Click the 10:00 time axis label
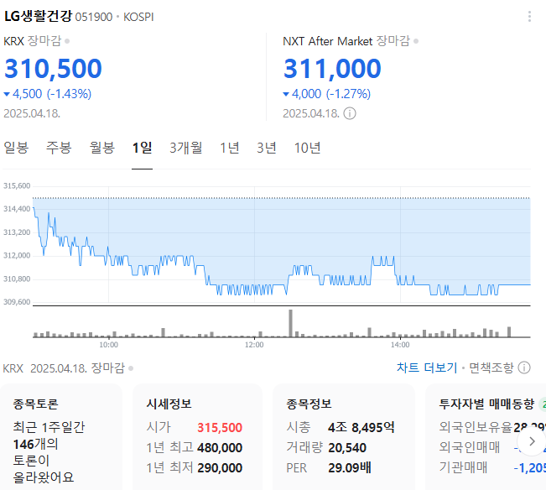The image size is (546, 490). (x=109, y=345)
